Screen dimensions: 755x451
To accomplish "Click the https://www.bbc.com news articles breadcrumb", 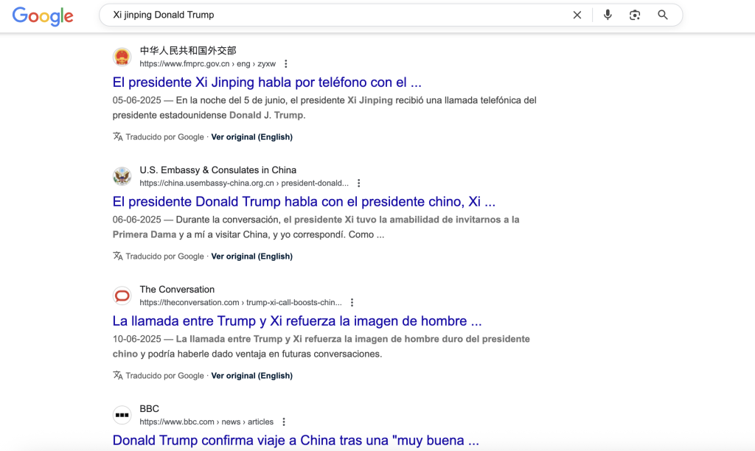I will click(206, 422).
